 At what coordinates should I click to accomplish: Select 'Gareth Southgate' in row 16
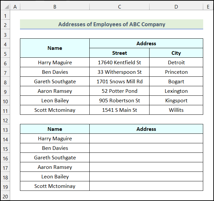pos(55,157)
